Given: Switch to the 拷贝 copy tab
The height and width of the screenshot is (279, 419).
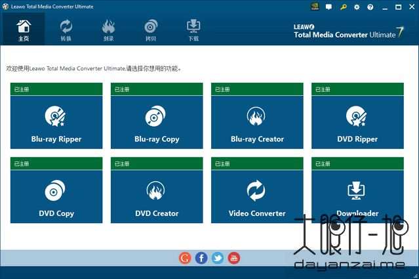Looking at the screenshot, I should (x=151, y=30).
